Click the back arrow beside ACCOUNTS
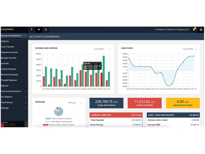Screen dimensions: 205x154 [x=2, y=29]
